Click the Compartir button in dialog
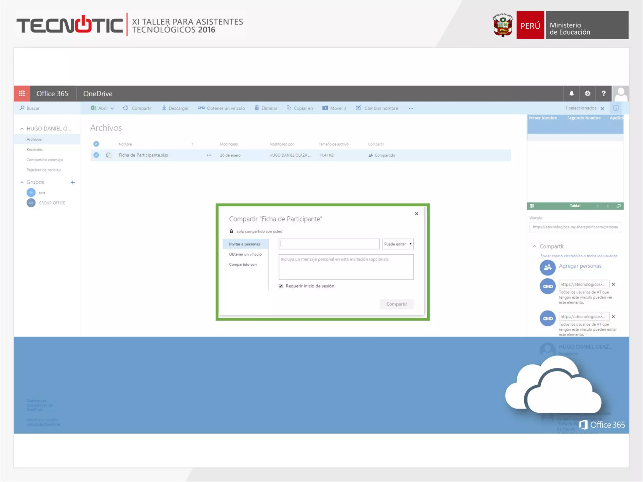 (396, 304)
